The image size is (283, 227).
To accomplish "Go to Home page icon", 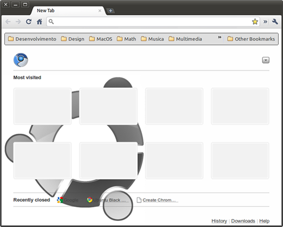I will click(40, 22).
